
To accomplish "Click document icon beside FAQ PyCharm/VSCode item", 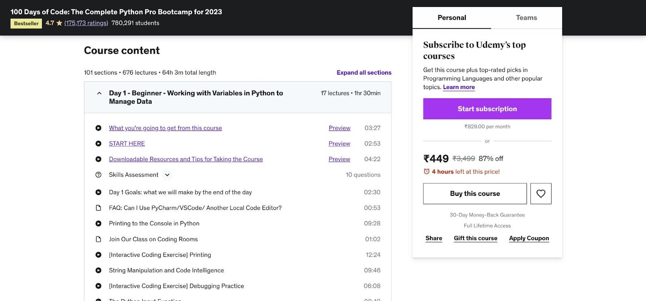I will [x=98, y=208].
